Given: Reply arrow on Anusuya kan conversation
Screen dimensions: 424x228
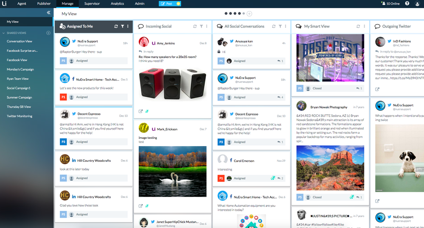Looking at the screenshot, I should [279, 61].
